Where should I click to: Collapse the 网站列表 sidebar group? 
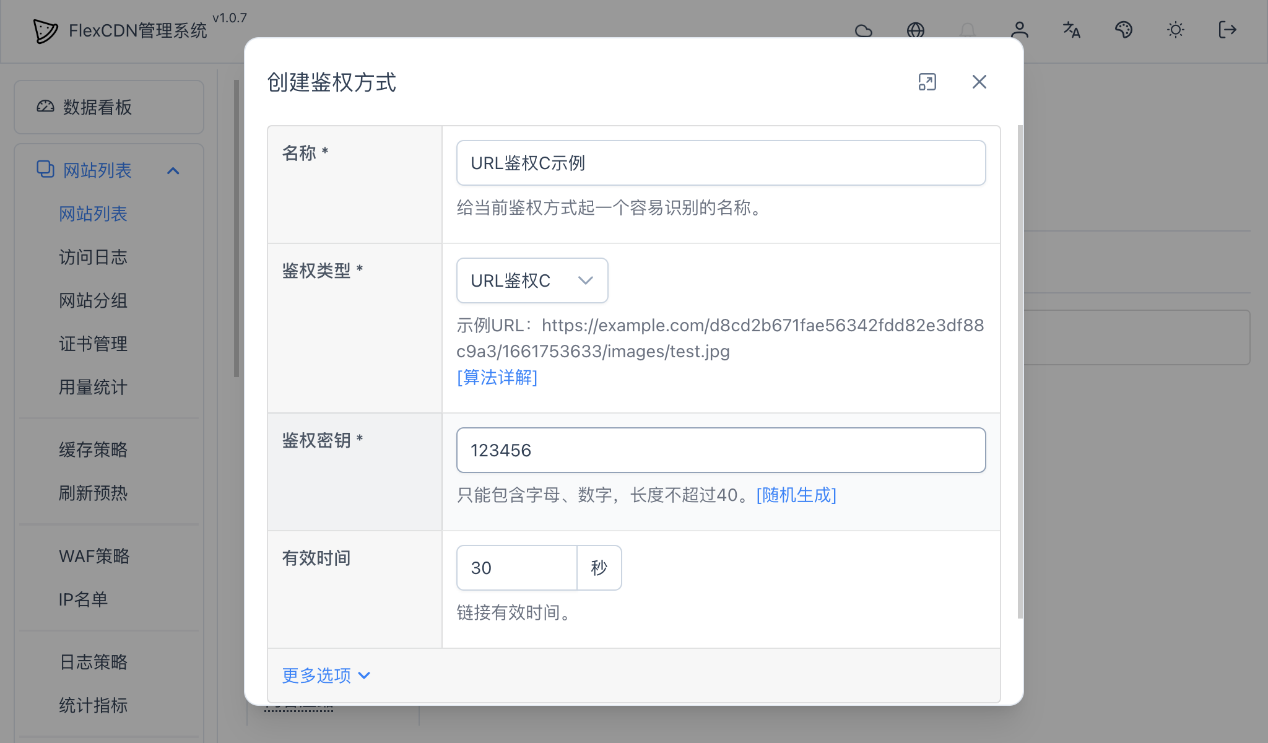pos(175,171)
